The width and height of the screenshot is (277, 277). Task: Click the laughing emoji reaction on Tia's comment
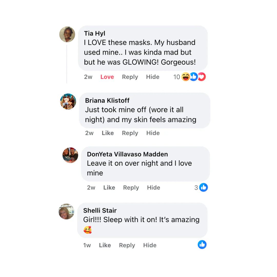point(185,77)
